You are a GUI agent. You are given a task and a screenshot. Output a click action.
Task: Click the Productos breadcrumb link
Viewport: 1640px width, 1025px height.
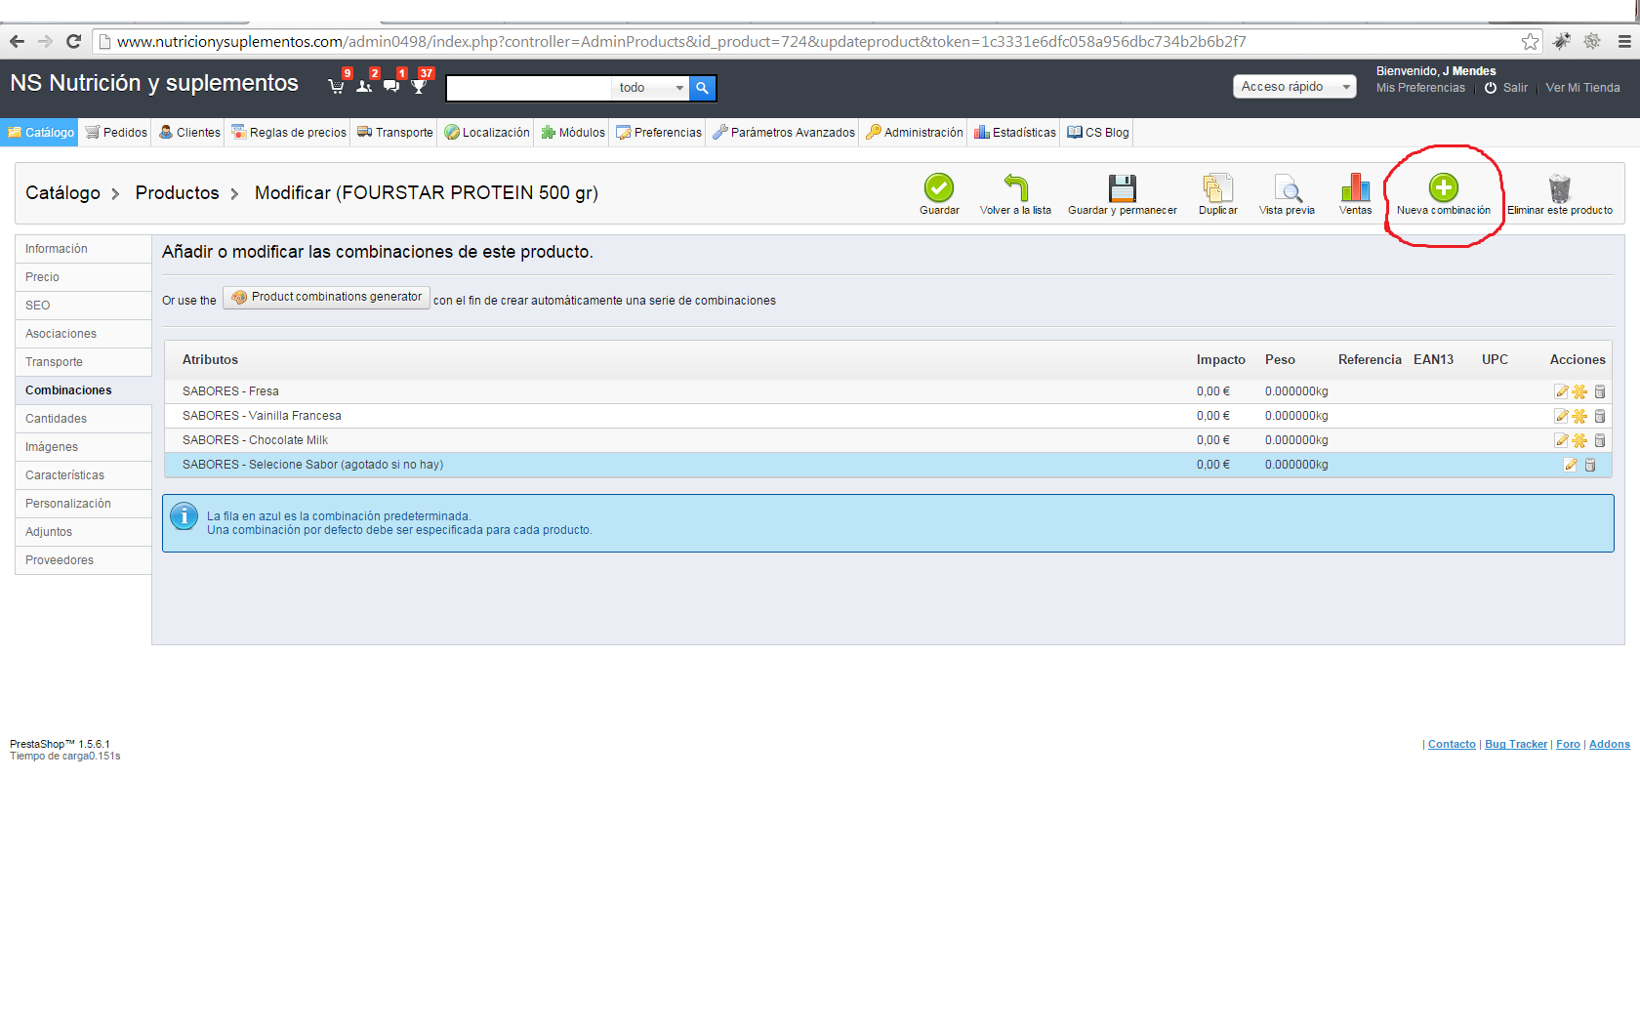[177, 193]
